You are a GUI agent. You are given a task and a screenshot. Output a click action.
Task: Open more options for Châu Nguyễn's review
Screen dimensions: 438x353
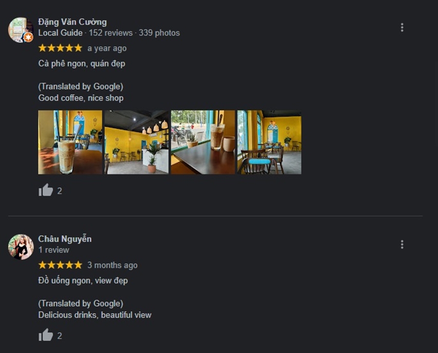[402, 245]
